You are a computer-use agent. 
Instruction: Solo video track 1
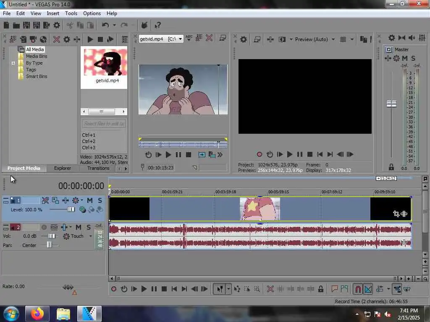point(100,200)
